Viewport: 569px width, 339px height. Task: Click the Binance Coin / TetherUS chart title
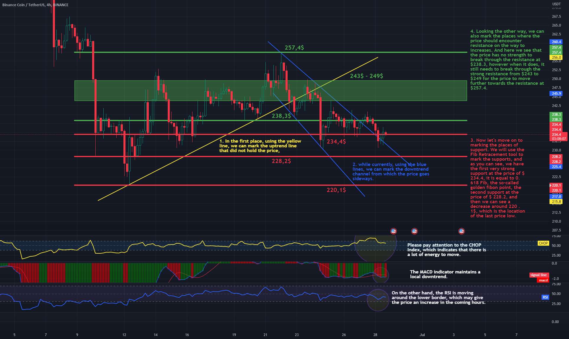[x=35, y=5]
